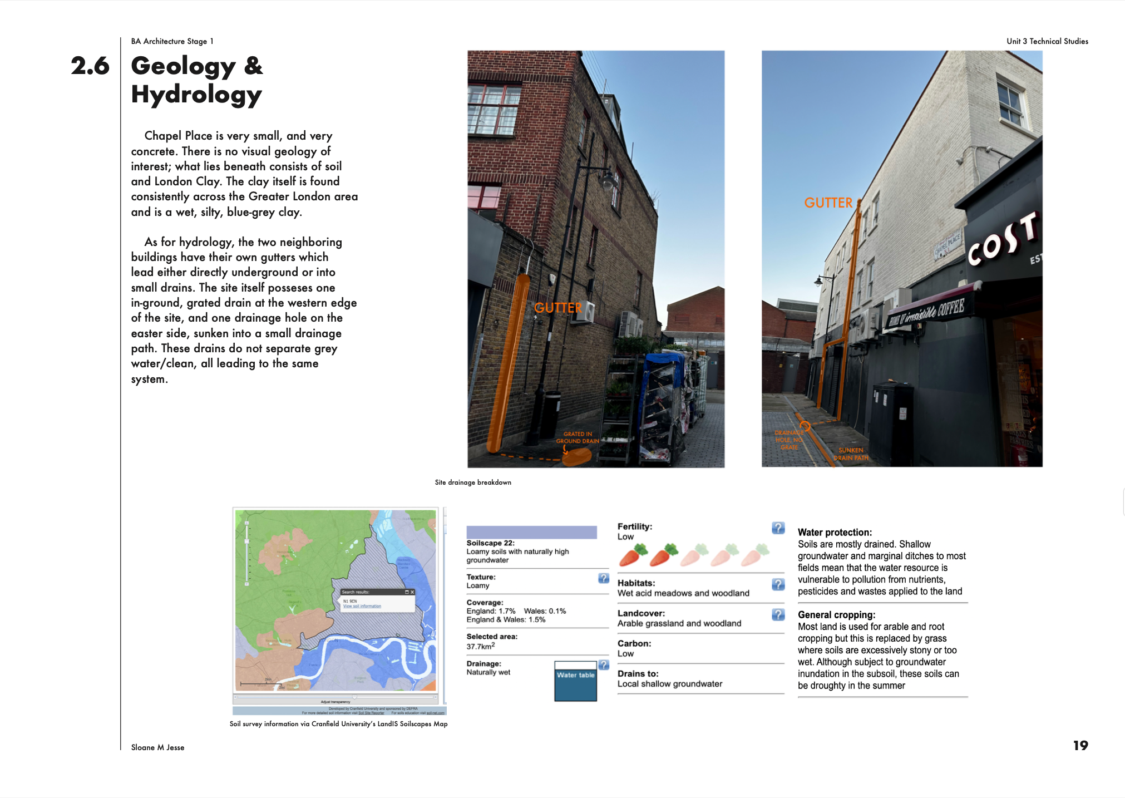
Task: Click the orange GUTTER label in right photo
Action: [828, 203]
